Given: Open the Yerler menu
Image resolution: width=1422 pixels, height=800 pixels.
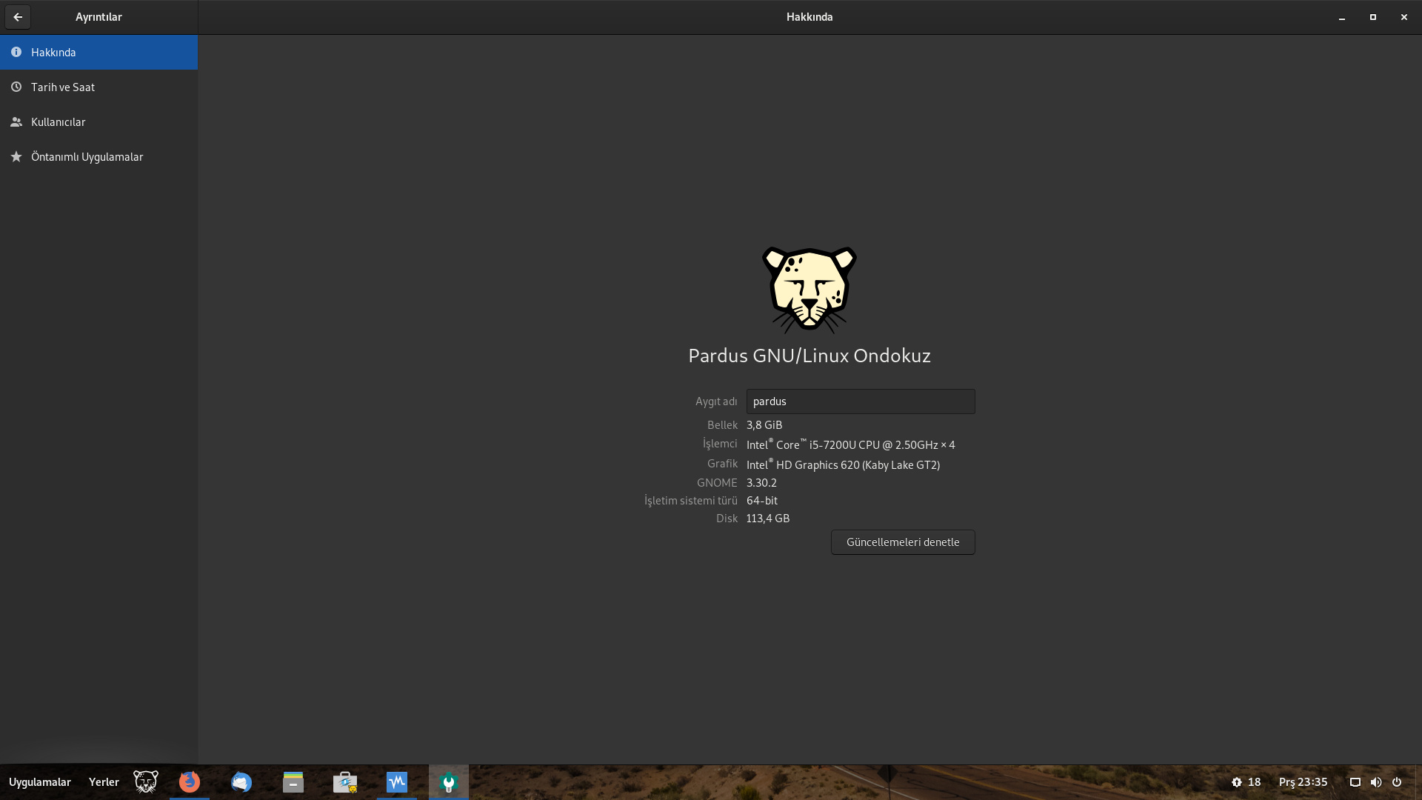Looking at the screenshot, I should tap(104, 782).
